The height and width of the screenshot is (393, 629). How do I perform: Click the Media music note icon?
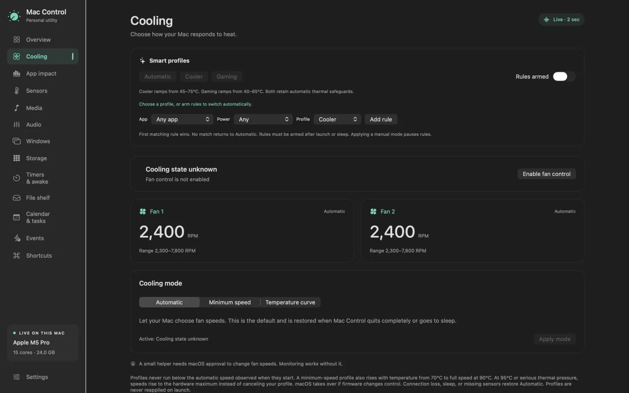[17, 108]
